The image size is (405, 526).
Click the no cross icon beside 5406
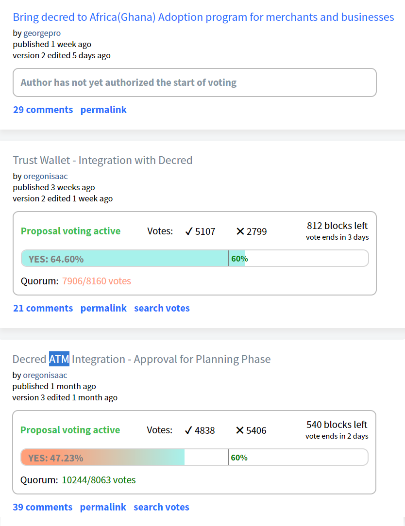240,430
